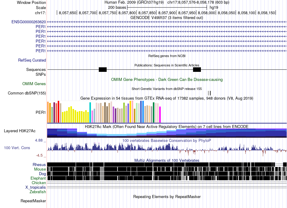Viewport: 287px width, 208px height.
Task: Click the GTEx Gene Expression track title
Action: point(167,98)
